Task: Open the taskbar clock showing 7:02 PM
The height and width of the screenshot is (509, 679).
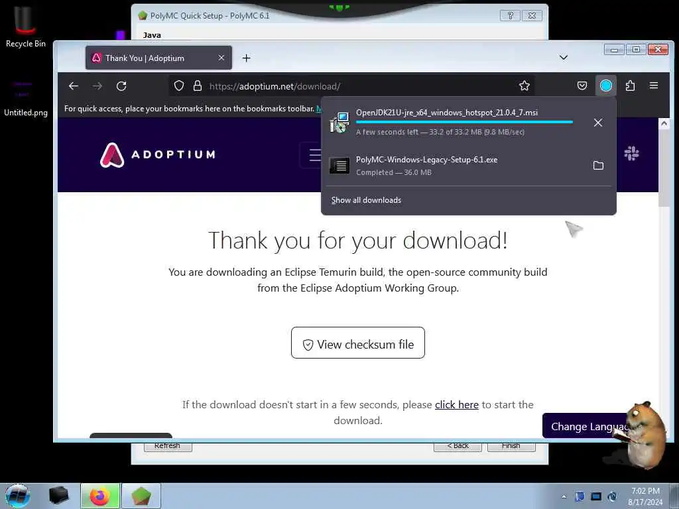Action: pyautogui.click(x=645, y=496)
